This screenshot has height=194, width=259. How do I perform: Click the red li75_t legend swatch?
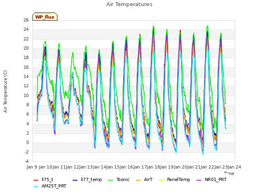(x=36, y=180)
